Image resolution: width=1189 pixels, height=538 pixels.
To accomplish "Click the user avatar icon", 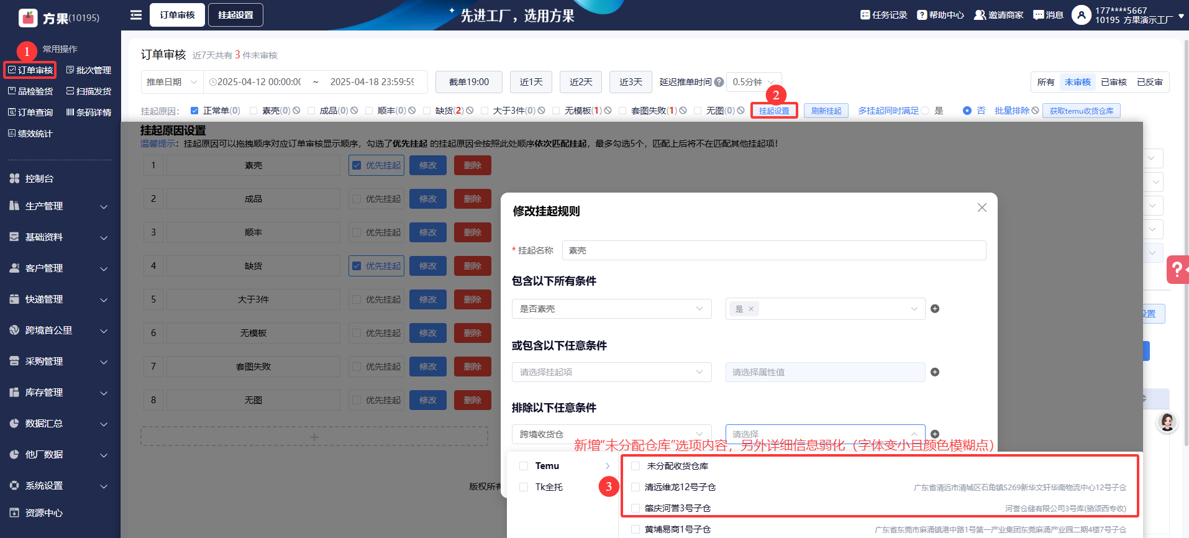I will pos(1082,15).
